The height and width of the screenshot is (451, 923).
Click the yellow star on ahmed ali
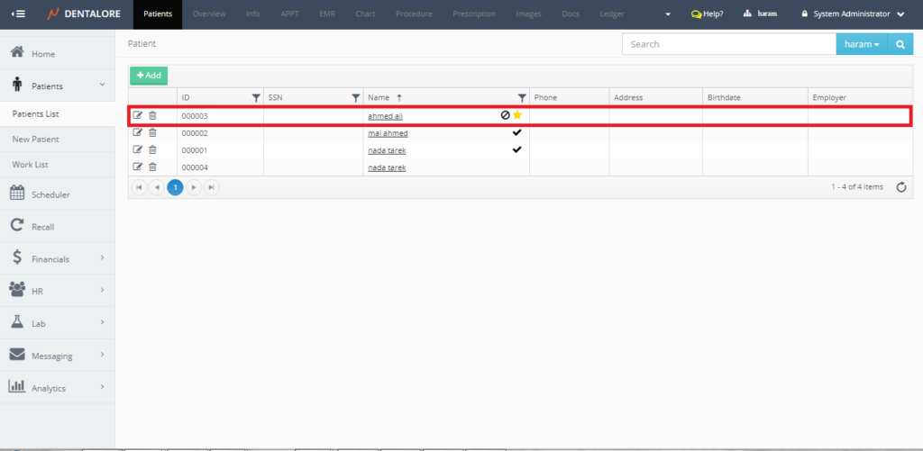(517, 115)
